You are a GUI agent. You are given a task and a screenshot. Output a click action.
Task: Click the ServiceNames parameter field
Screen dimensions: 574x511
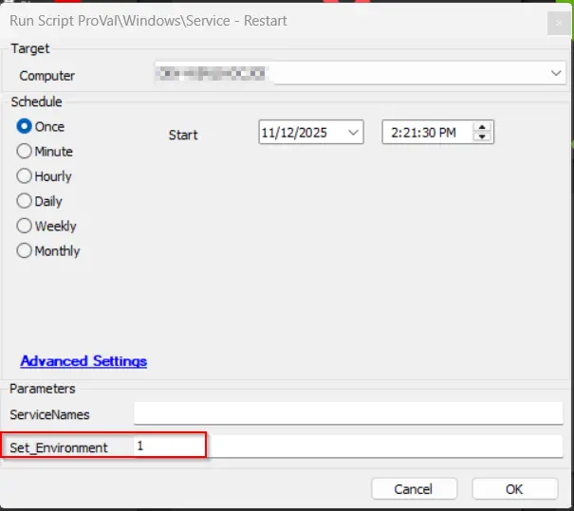[x=347, y=413]
